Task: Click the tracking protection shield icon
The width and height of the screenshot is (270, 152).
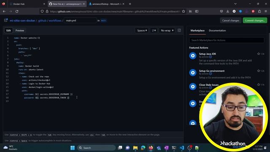Action: click(42, 11)
